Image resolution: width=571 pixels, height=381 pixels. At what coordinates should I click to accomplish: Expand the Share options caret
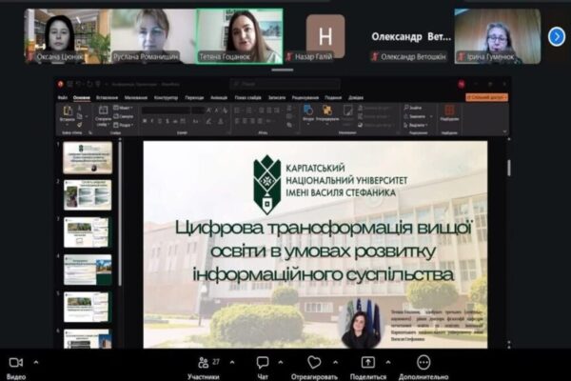[389, 362]
